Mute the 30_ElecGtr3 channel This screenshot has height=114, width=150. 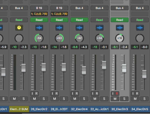pyautogui.click(x=115, y=99)
